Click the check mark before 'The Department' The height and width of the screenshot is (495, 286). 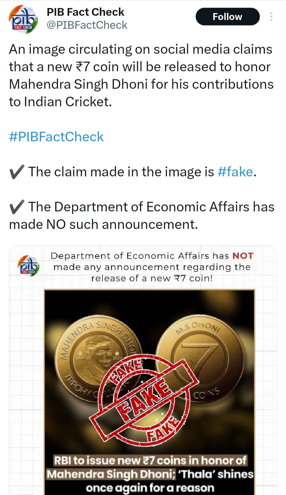coord(17,207)
